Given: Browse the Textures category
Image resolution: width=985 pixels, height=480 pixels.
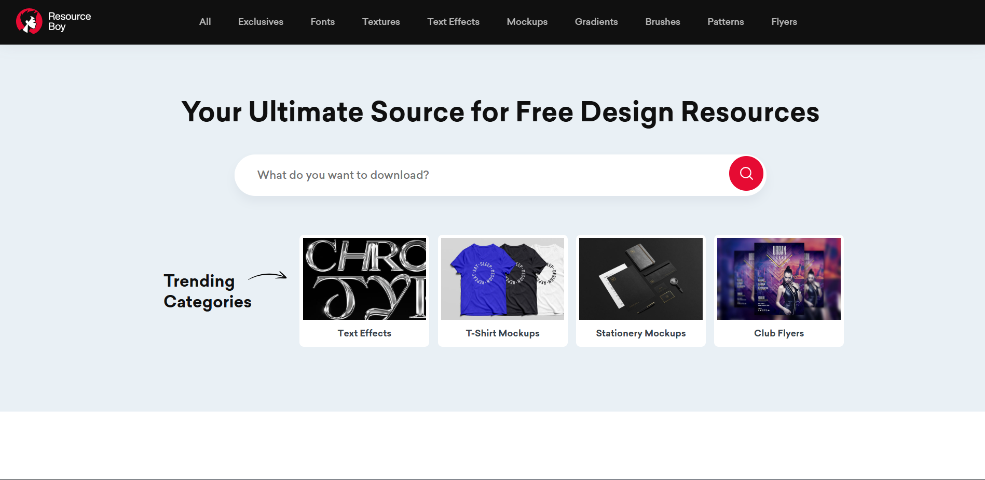Looking at the screenshot, I should 380,22.
